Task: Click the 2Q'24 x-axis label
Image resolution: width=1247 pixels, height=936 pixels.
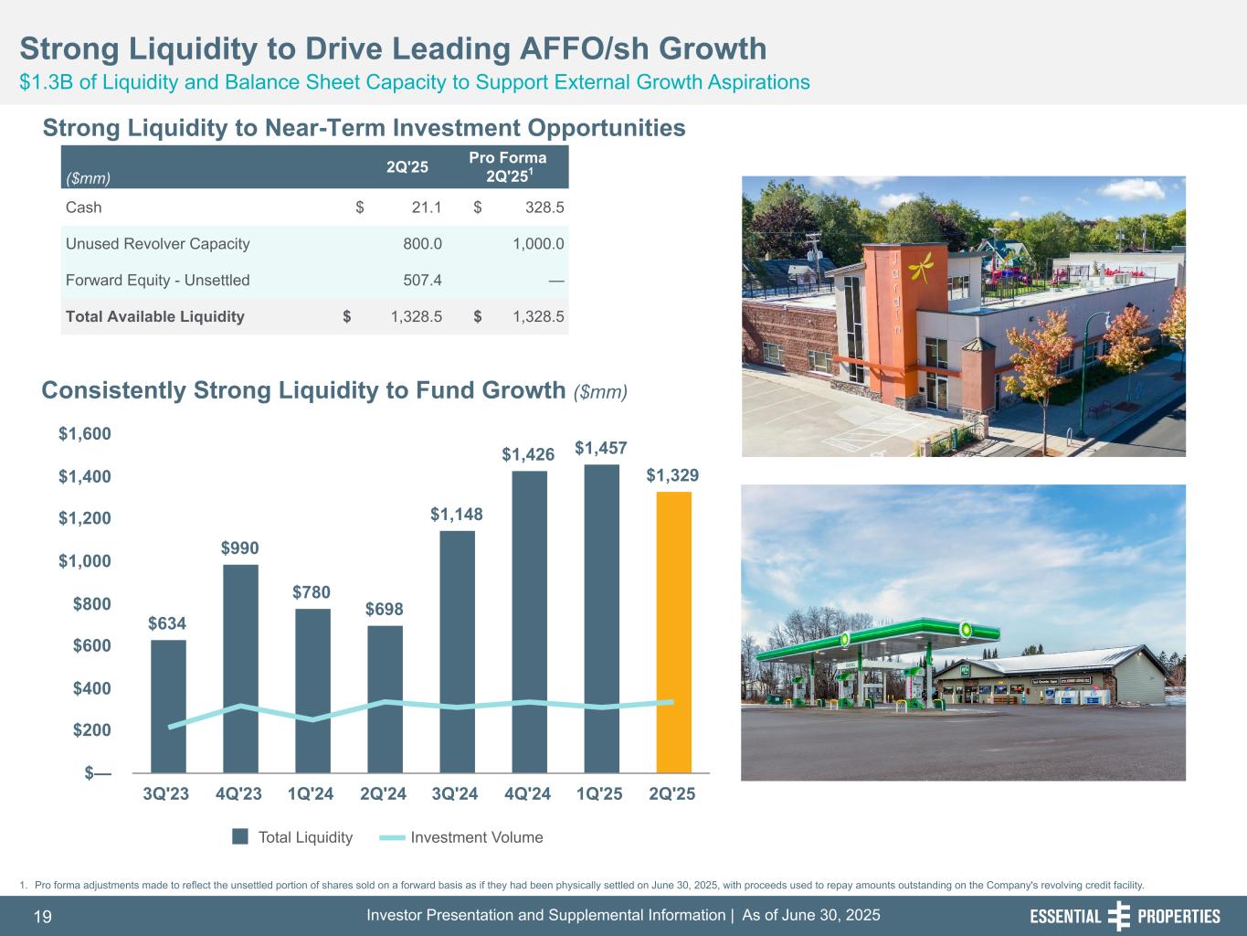Action: pyautogui.click(x=383, y=793)
